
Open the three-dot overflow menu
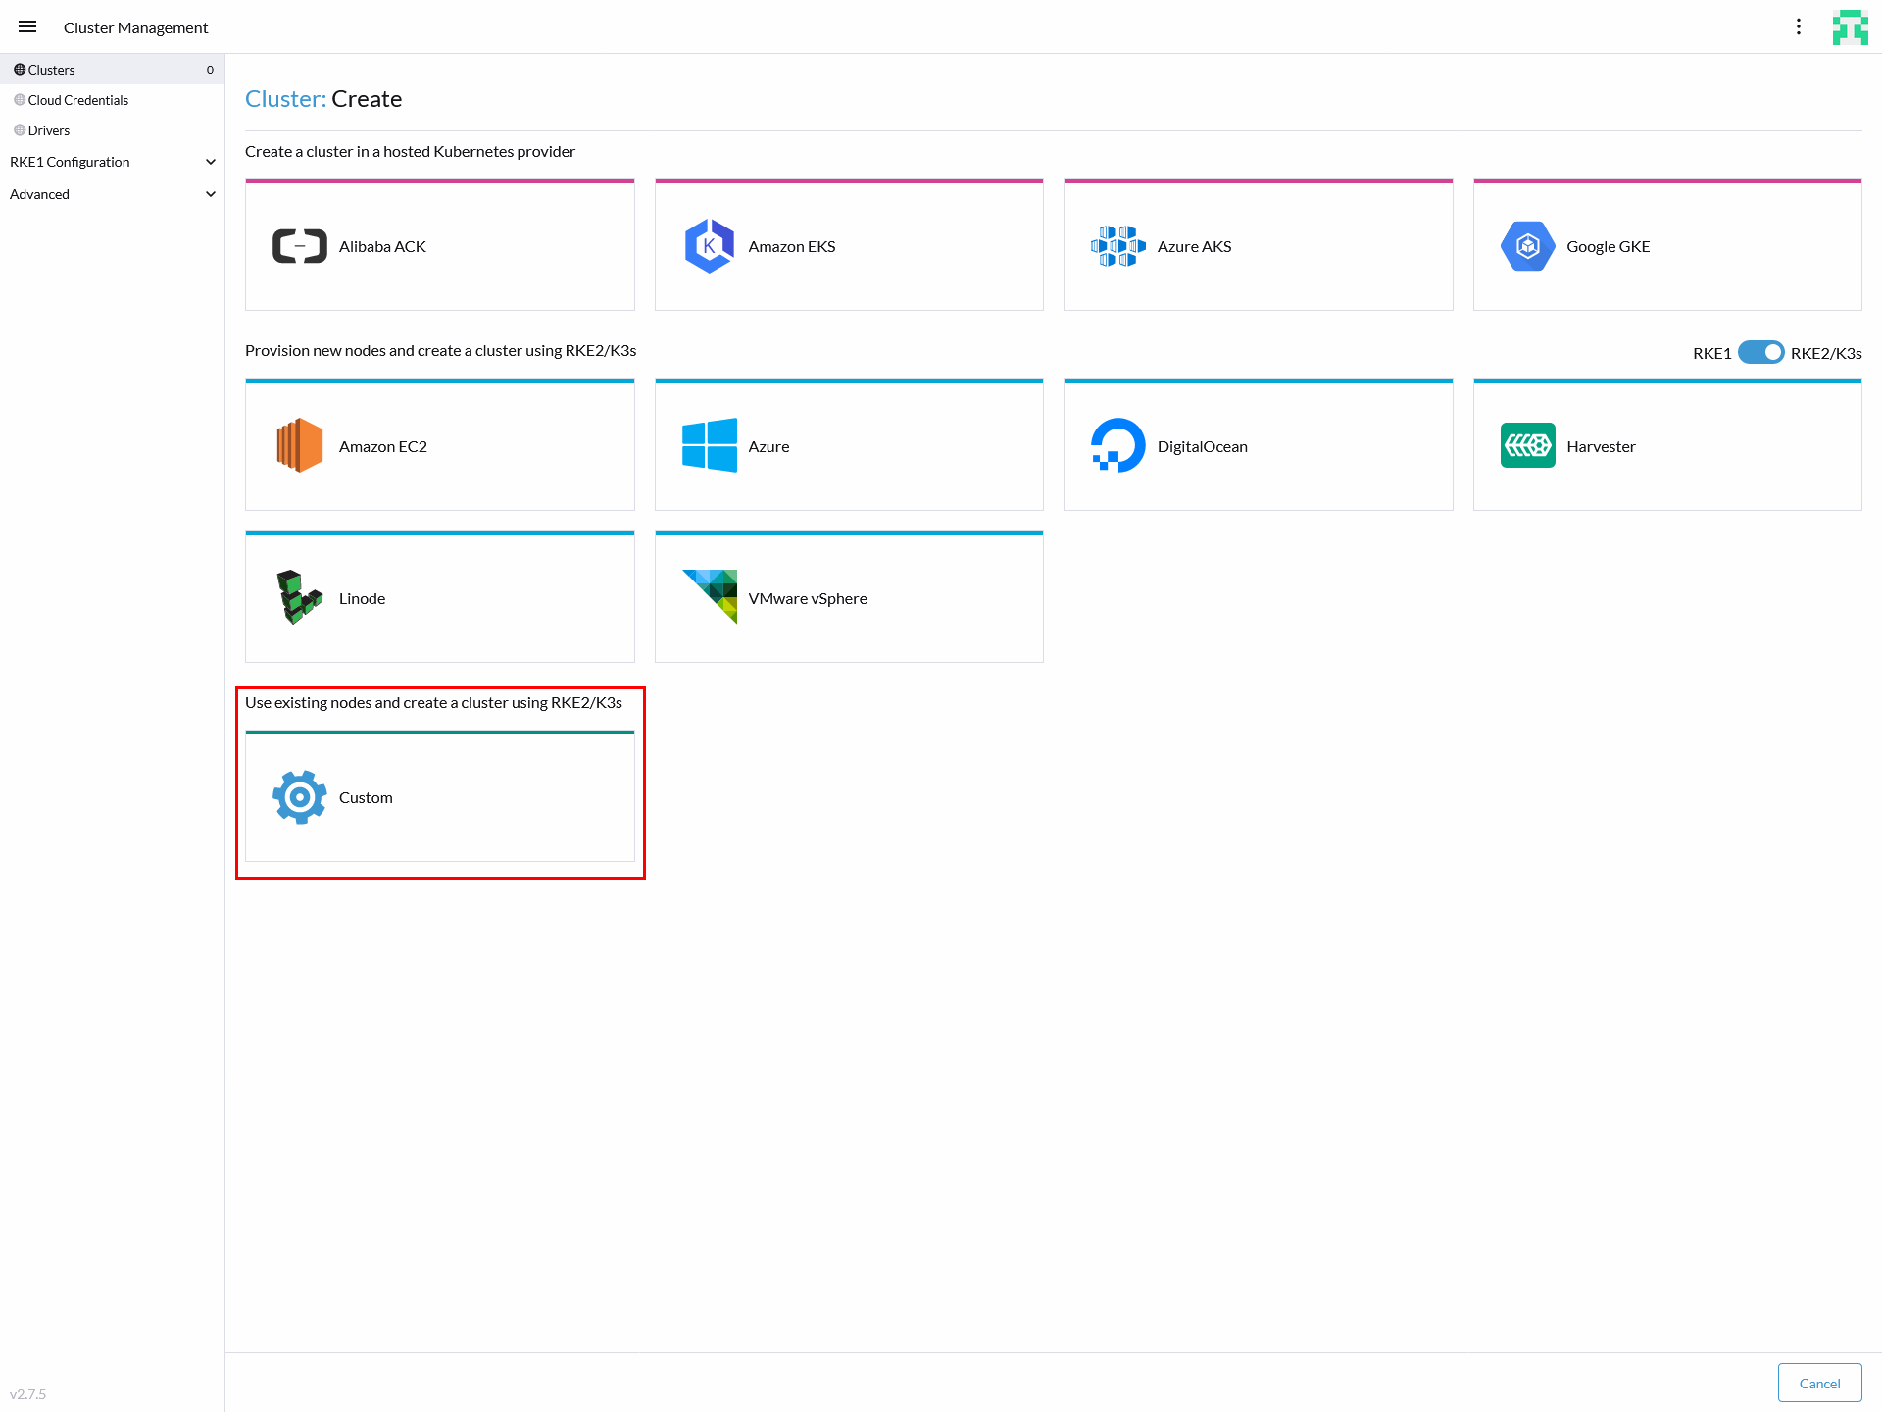click(1800, 26)
